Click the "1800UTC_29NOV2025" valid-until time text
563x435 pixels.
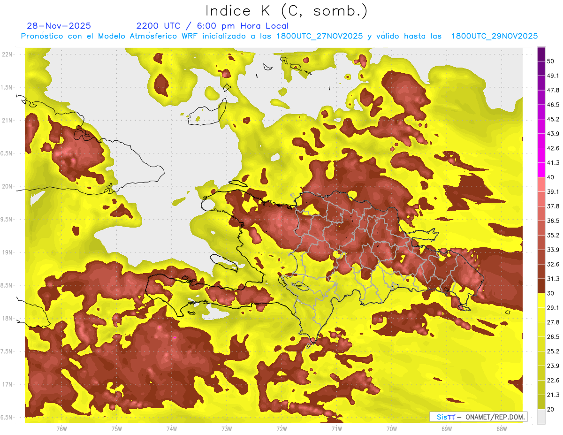(x=495, y=36)
